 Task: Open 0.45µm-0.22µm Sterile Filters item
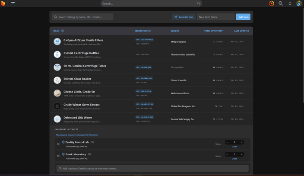point(83,40)
